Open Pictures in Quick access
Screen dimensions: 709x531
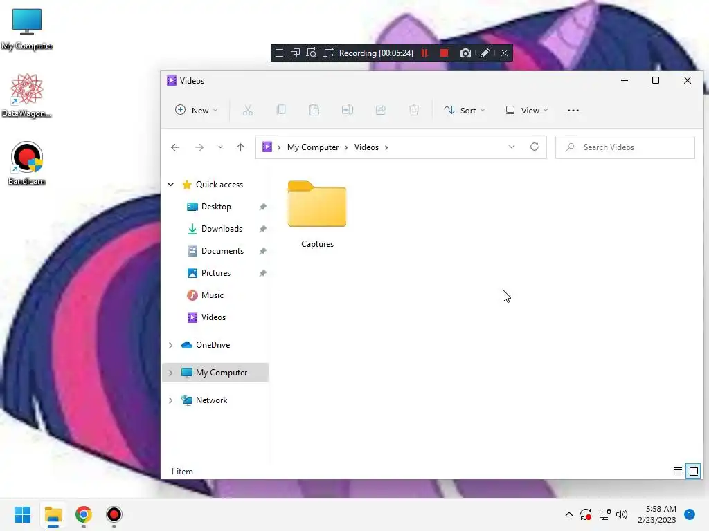[216, 272]
